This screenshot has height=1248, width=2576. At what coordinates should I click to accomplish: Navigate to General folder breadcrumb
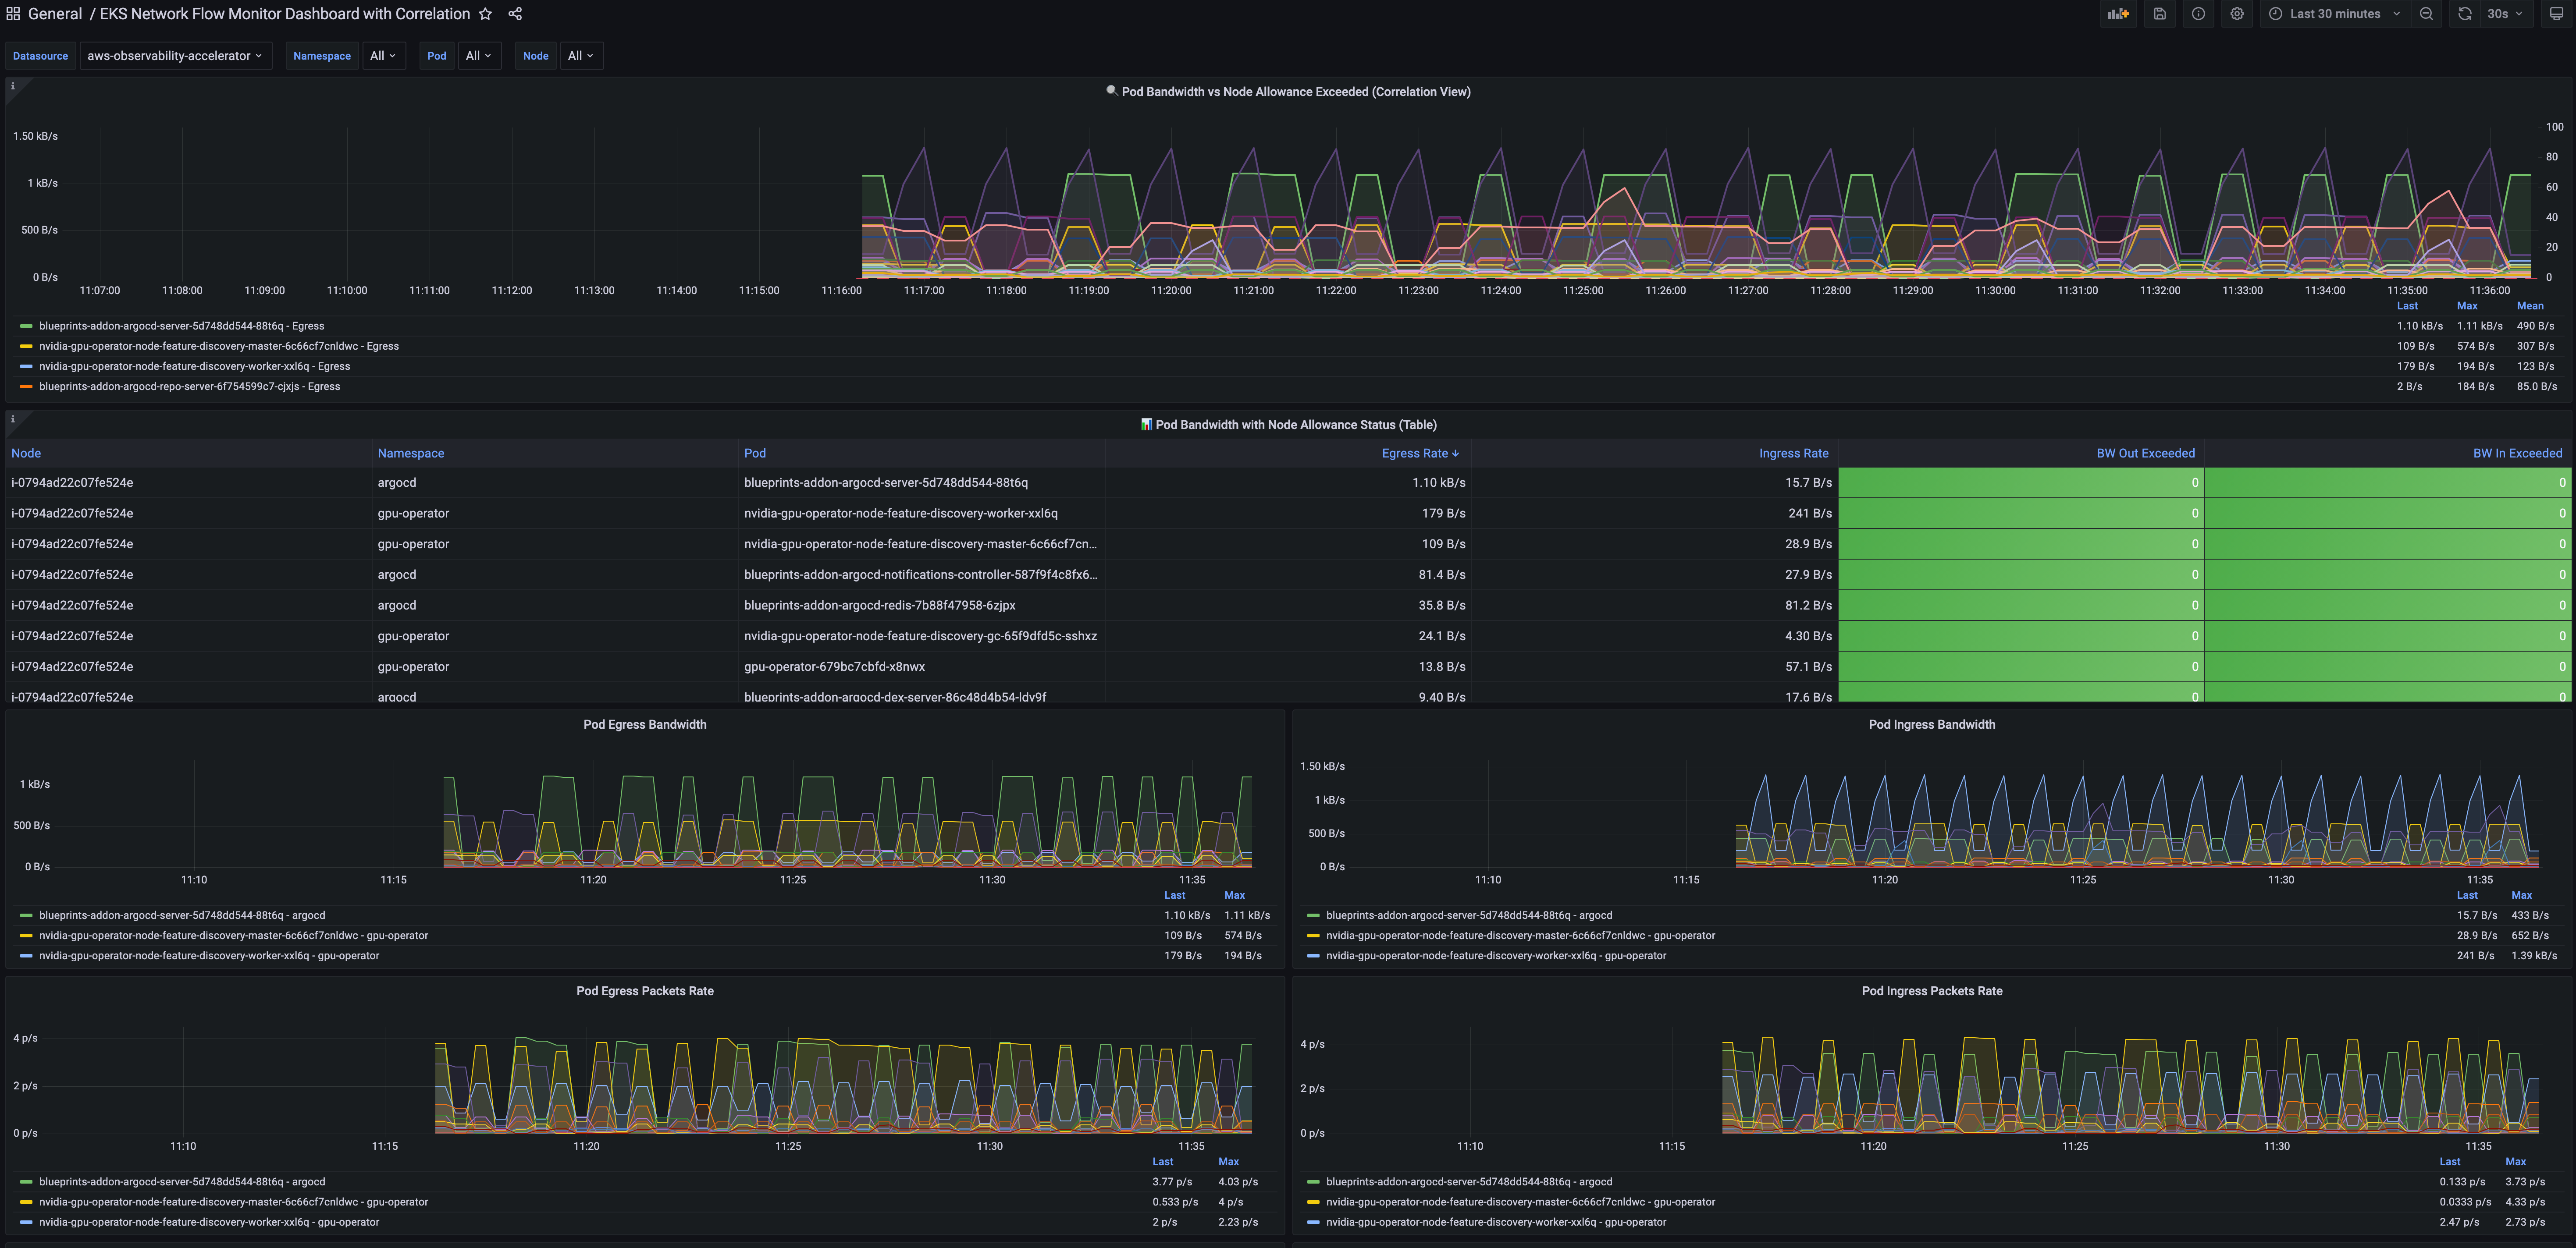click(55, 14)
